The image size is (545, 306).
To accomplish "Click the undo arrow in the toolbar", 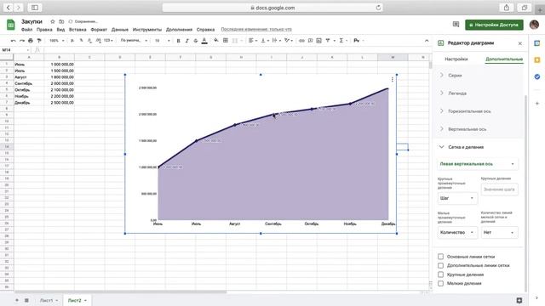I will [14, 41].
